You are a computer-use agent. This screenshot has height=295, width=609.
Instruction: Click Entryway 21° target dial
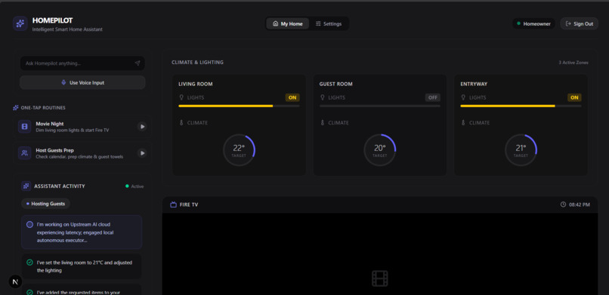pyautogui.click(x=521, y=150)
